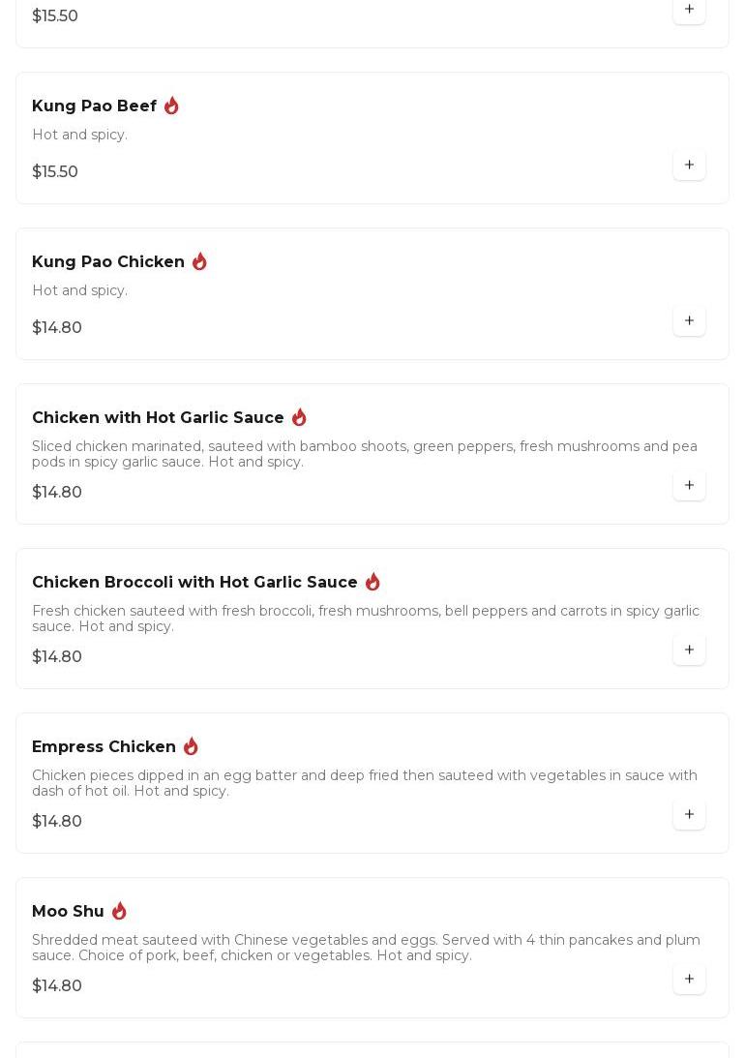Click Moo Shu spicy flame icon

point(119,911)
